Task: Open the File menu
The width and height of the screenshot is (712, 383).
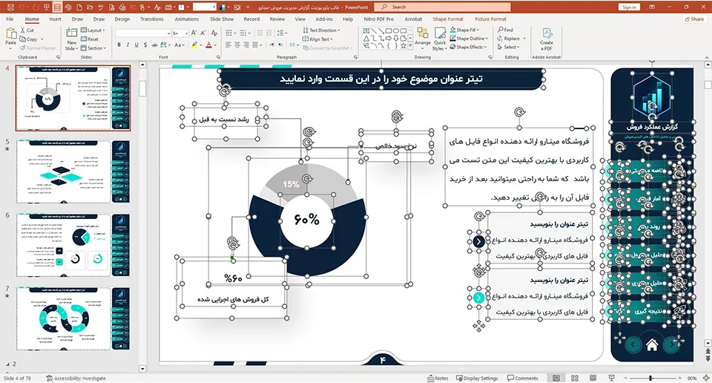Action: [10, 19]
